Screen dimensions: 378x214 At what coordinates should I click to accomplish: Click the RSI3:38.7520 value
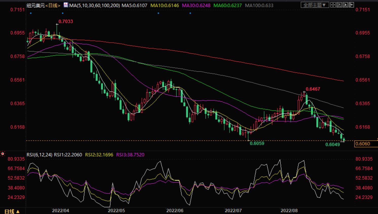click(130, 155)
